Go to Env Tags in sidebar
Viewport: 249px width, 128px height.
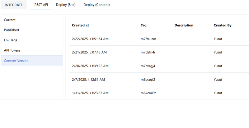11,40
